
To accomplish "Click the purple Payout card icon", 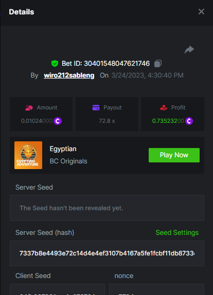I will pyautogui.click(x=96, y=107).
